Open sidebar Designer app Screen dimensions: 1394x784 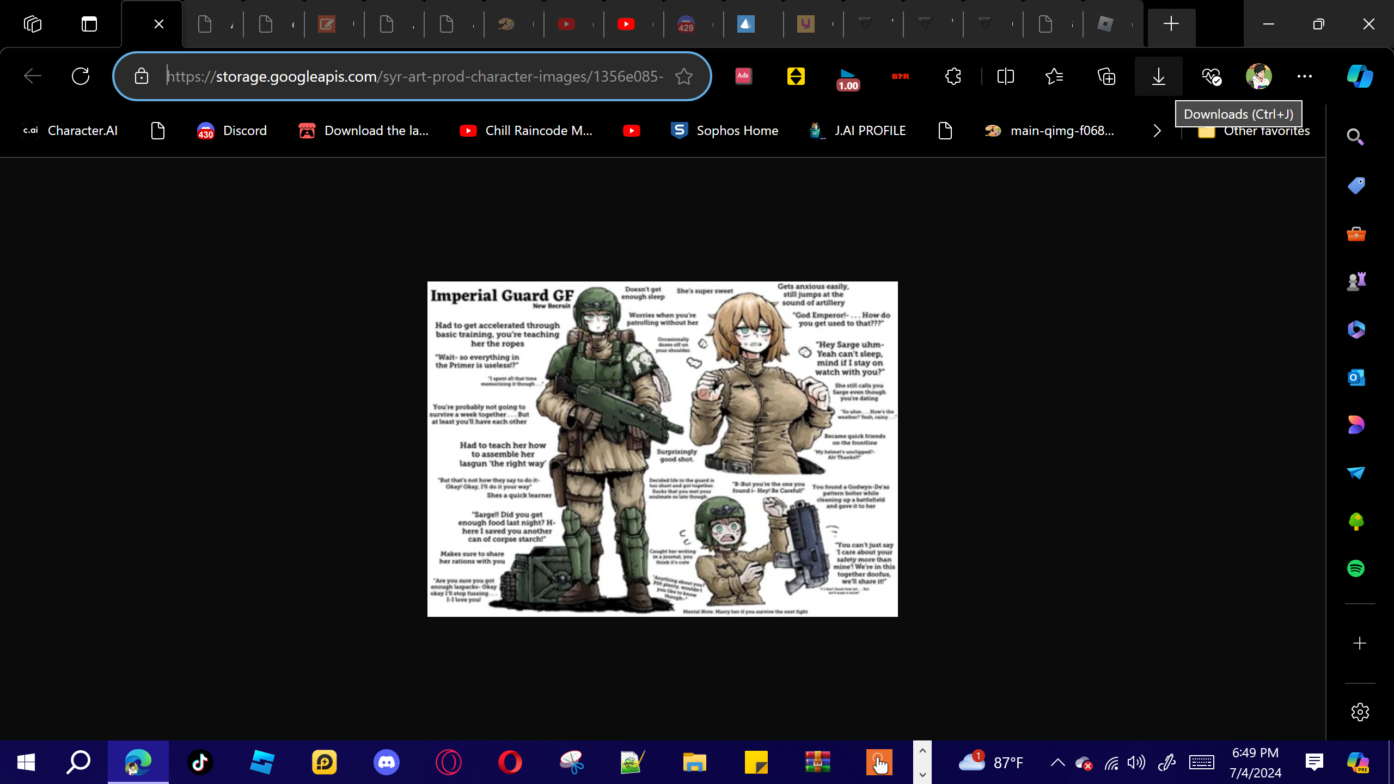pos(1356,425)
